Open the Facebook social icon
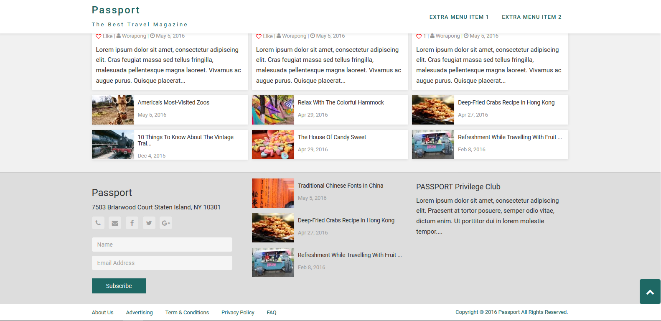The image size is (661, 321). pos(132,223)
